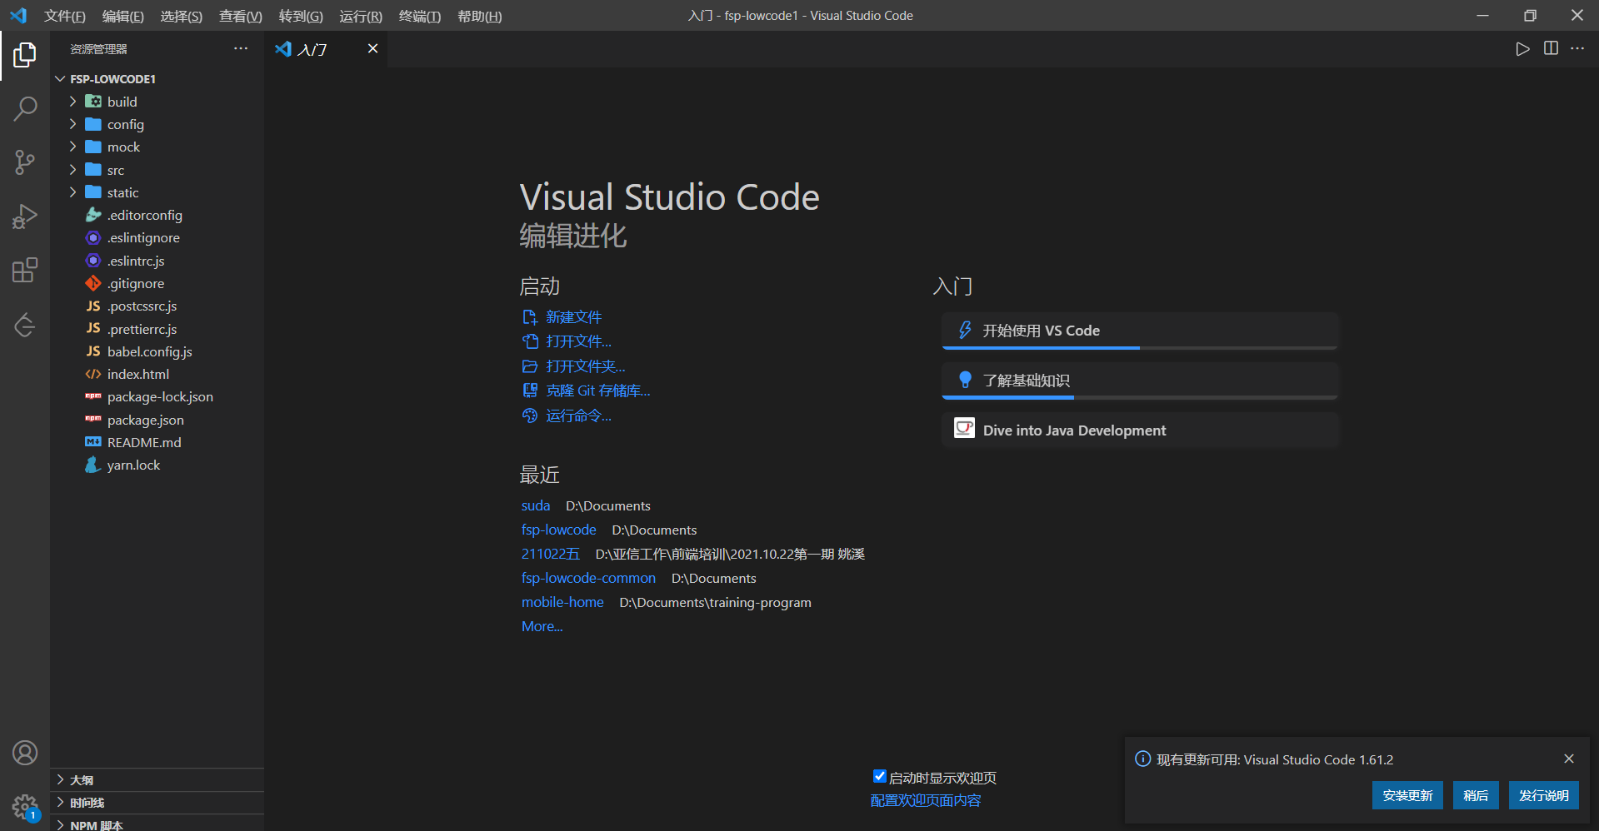Open the 查看(V) menu
This screenshot has width=1599, height=831.
[240, 16]
